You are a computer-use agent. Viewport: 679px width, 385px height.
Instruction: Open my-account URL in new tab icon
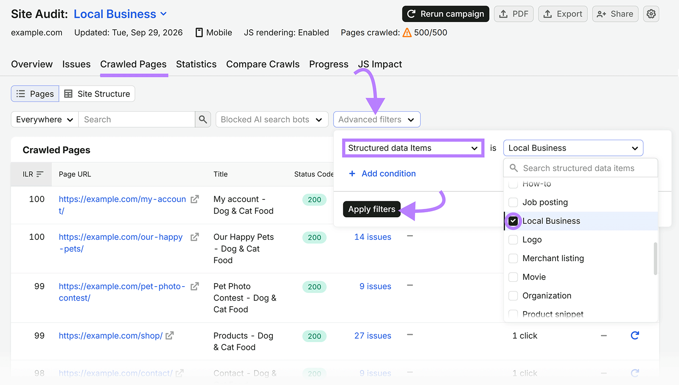point(195,199)
